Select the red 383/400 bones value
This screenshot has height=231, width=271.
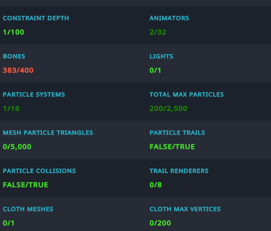18,70
